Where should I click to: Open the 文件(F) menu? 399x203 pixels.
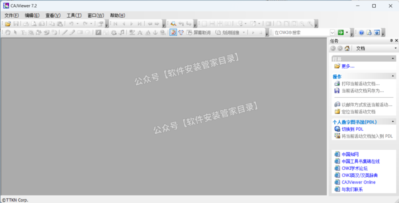coord(12,15)
